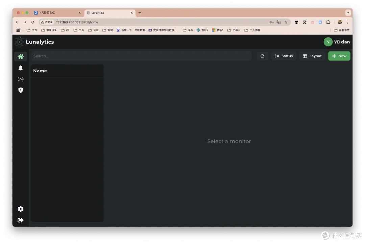This screenshot has height=243, width=365.
Task: Click the not-secure warning badge
Action: (x=47, y=22)
